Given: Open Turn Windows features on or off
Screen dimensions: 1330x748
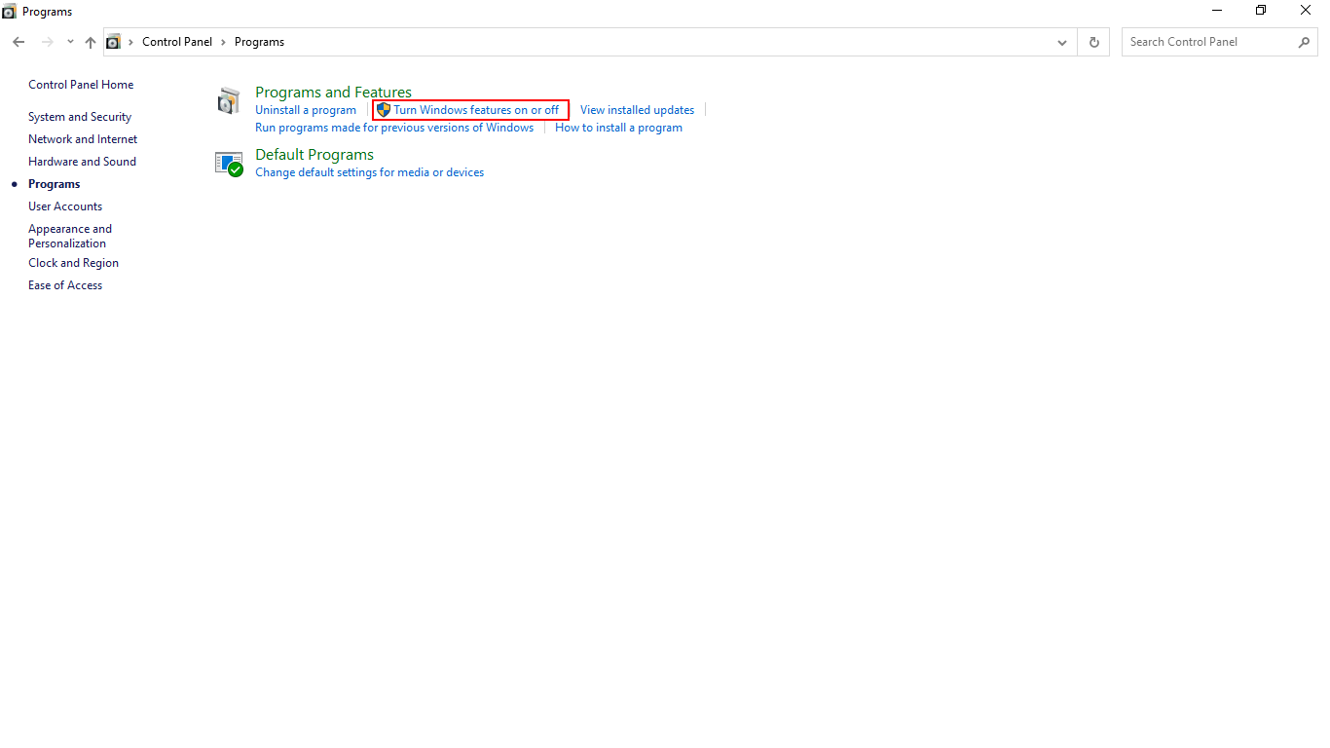Looking at the screenshot, I should click(x=476, y=110).
